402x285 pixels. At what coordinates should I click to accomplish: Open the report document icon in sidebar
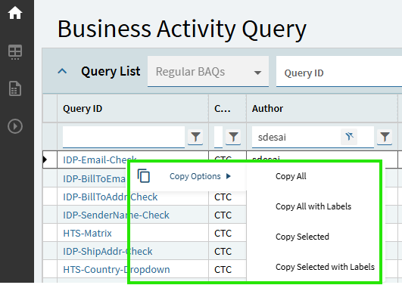[x=15, y=88]
